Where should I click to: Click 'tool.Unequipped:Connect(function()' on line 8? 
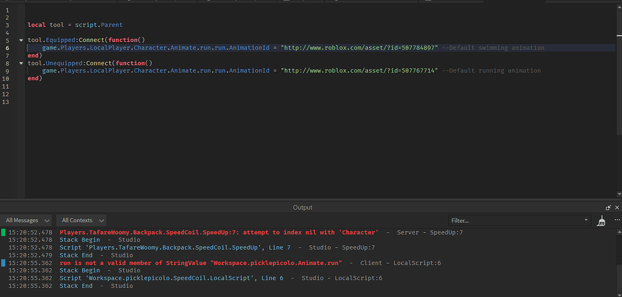point(90,64)
